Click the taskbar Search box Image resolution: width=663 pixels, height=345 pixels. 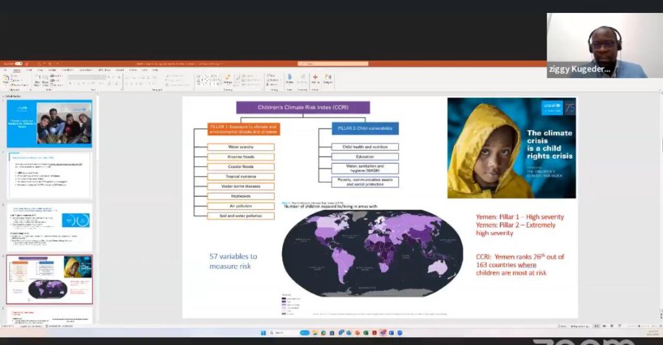coord(282,333)
